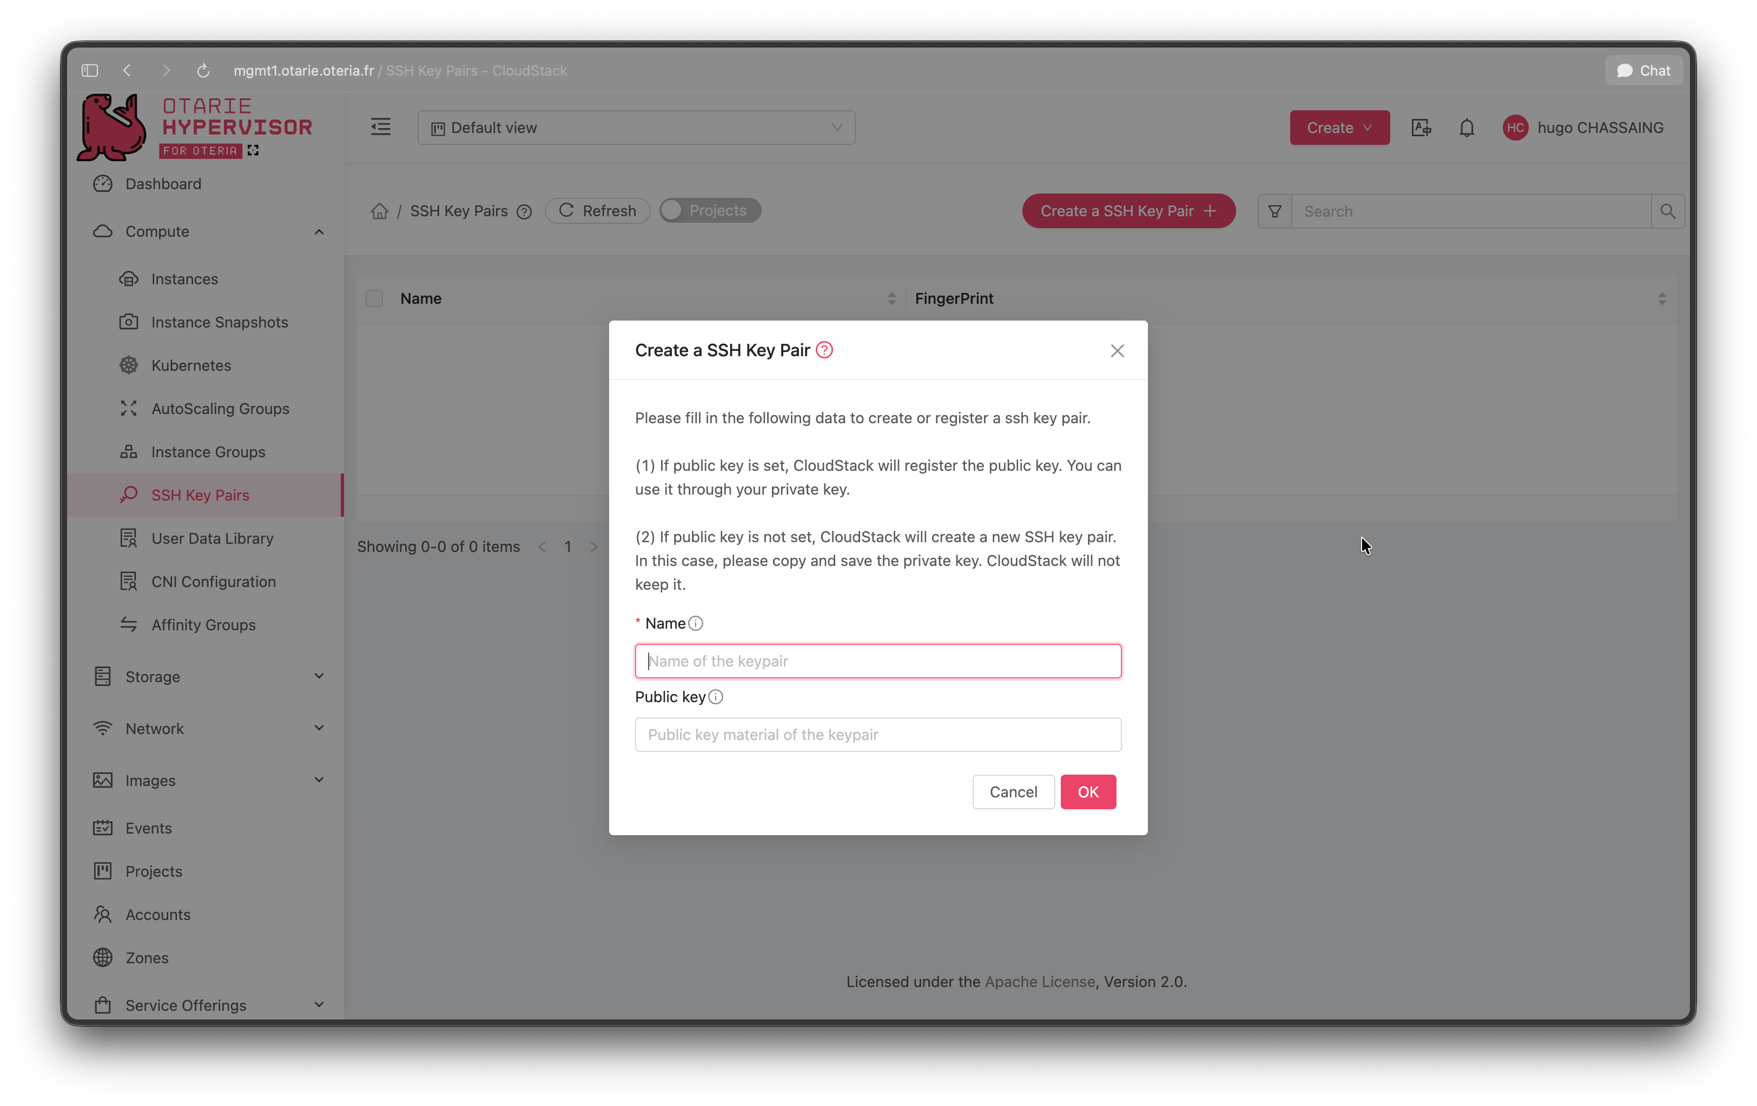1757x1106 pixels.
Task: Focus the Public key material field
Action: click(x=878, y=734)
